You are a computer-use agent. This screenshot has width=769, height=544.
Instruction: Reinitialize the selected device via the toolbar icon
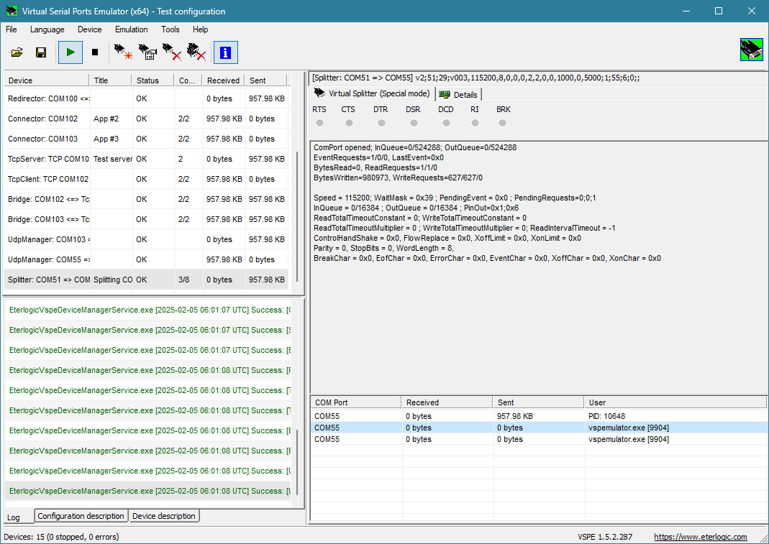147,52
